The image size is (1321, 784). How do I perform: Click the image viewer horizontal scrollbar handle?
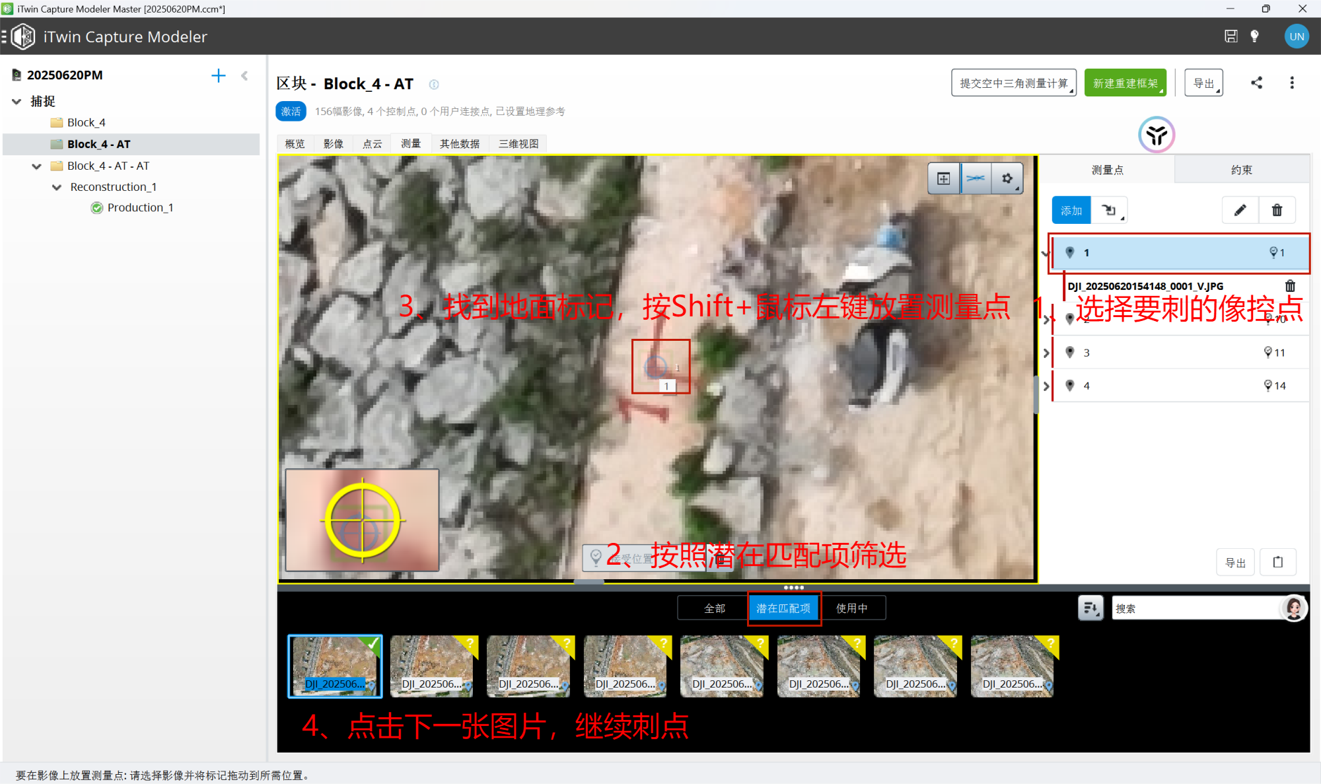point(589,582)
